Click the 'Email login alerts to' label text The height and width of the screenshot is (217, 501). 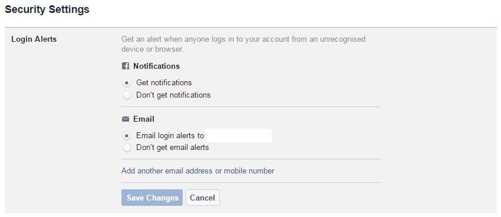[170, 136]
